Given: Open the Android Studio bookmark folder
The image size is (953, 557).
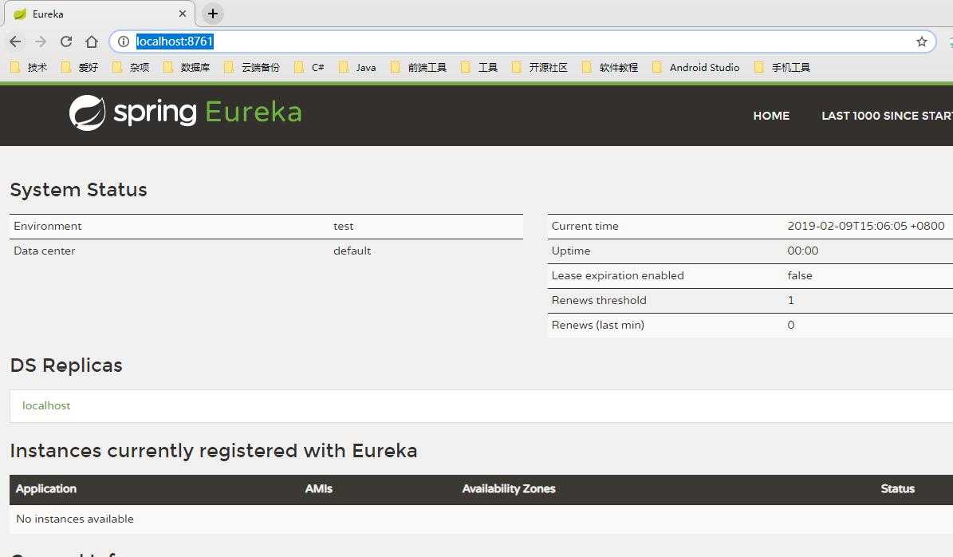Looking at the screenshot, I should tap(696, 68).
